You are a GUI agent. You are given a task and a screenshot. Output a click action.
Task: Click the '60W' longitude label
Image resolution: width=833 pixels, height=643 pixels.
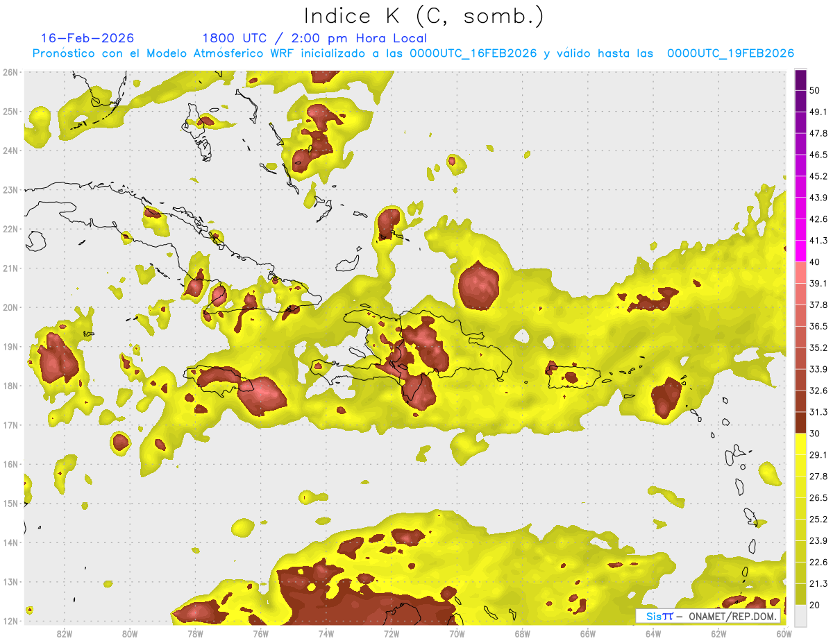784,633
